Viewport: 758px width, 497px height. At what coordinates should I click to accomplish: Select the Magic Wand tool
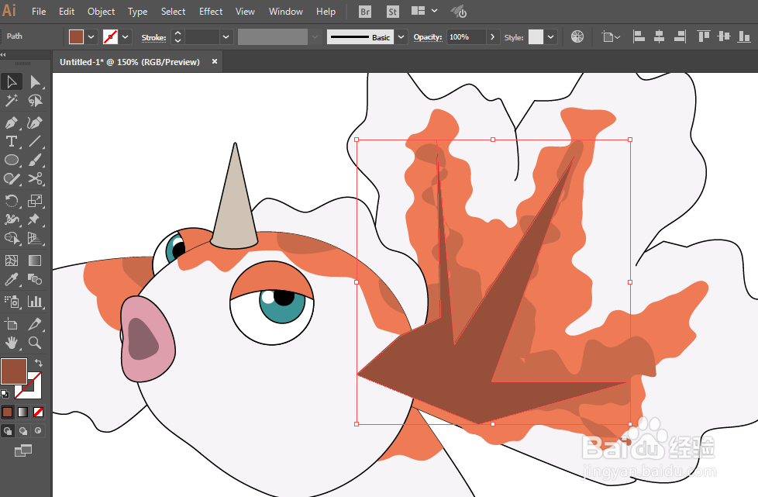pos(12,101)
